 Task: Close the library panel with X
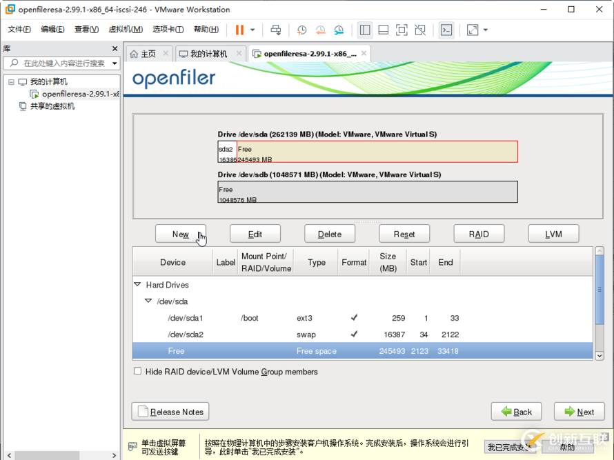115,48
